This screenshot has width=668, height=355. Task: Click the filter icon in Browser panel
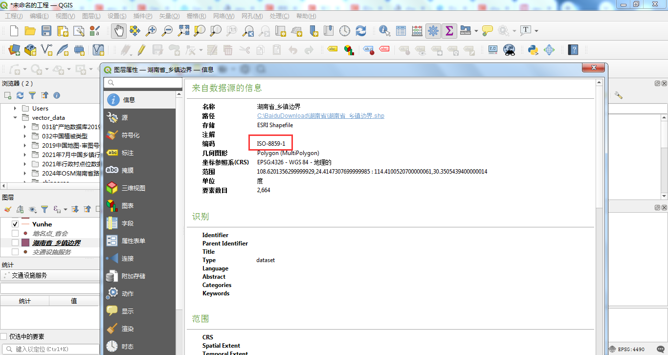click(32, 95)
